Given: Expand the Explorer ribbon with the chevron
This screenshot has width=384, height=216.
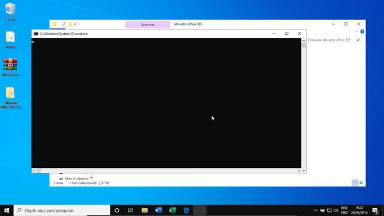Looking at the screenshot, I should pos(356,32).
